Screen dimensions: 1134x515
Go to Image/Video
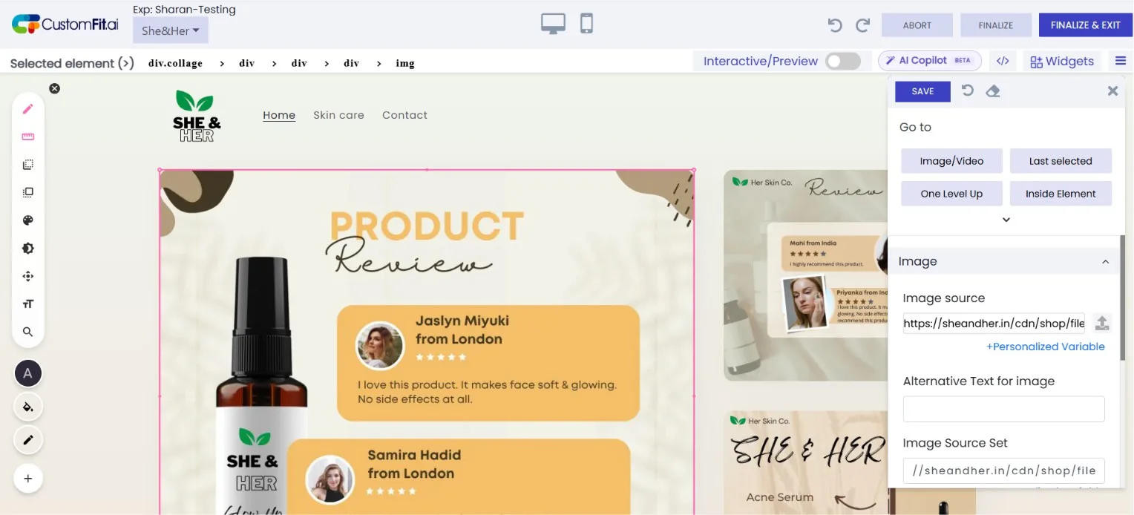(x=951, y=161)
